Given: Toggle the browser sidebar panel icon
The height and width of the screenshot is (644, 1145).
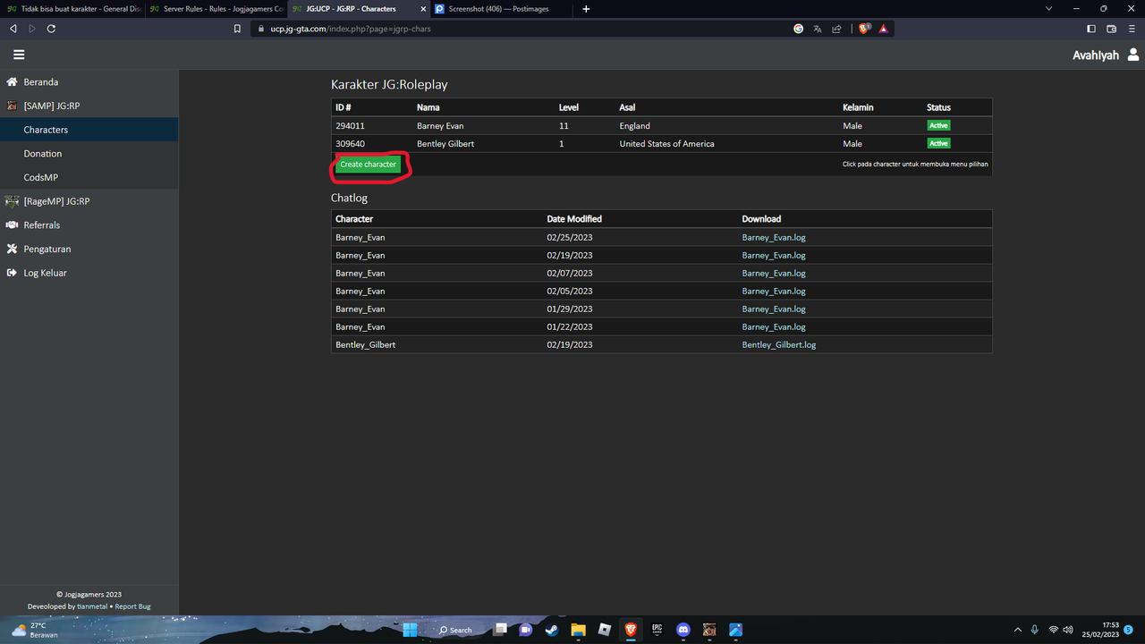Looking at the screenshot, I should (x=1090, y=29).
